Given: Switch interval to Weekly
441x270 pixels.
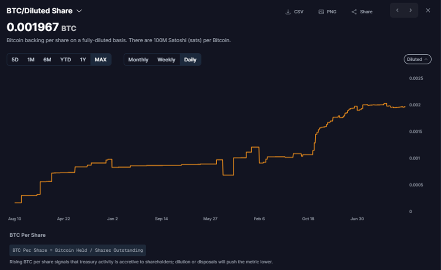Looking at the screenshot, I should (x=166, y=59).
